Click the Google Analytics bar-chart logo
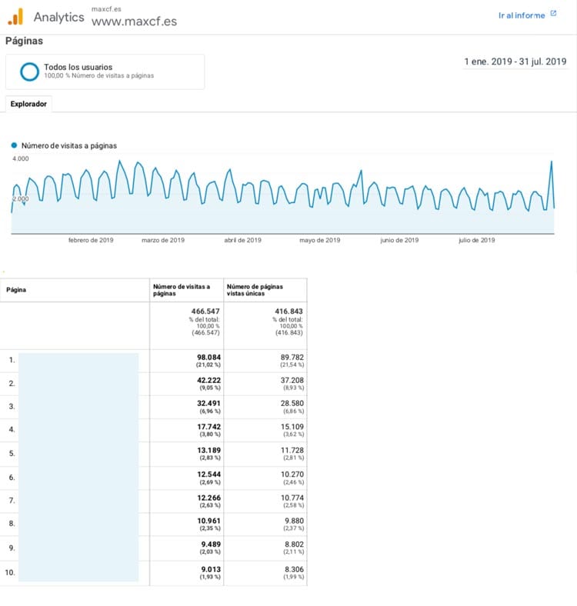 pyautogui.click(x=15, y=17)
